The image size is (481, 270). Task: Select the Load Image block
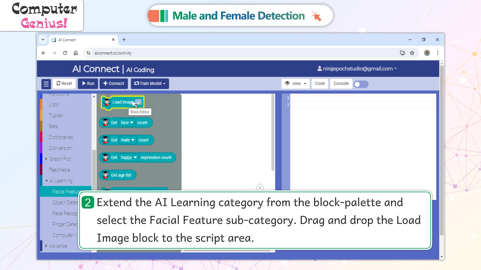(x=122, y=102)
